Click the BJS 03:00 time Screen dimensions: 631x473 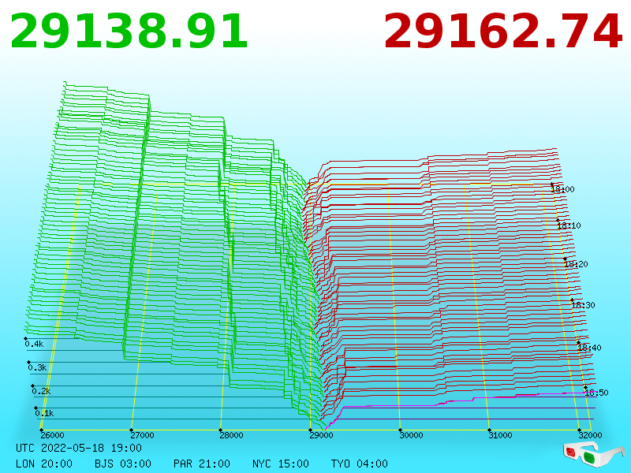(123, 464)
